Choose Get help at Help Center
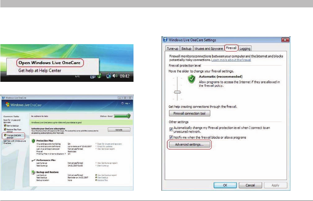This screenshot has width=313, height=201. click(40, 71)
